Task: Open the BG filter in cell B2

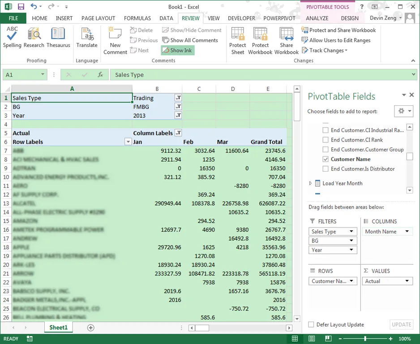Action: click(178, 107)
